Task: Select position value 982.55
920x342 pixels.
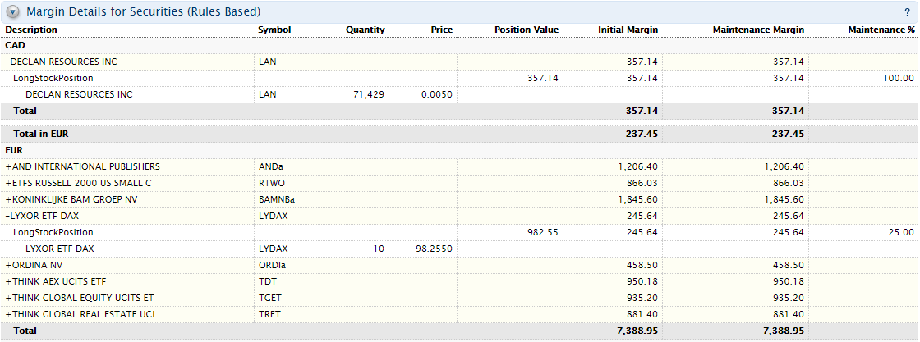Action: click(543, 232)
